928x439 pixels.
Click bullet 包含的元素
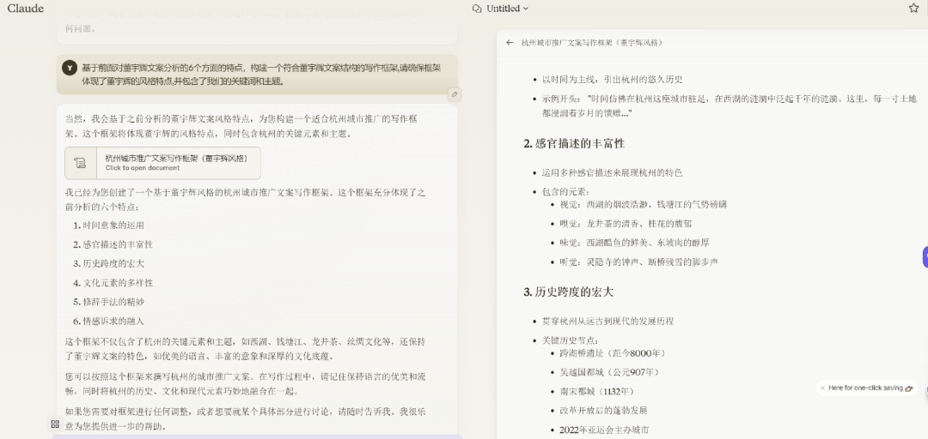pos(565,191)
